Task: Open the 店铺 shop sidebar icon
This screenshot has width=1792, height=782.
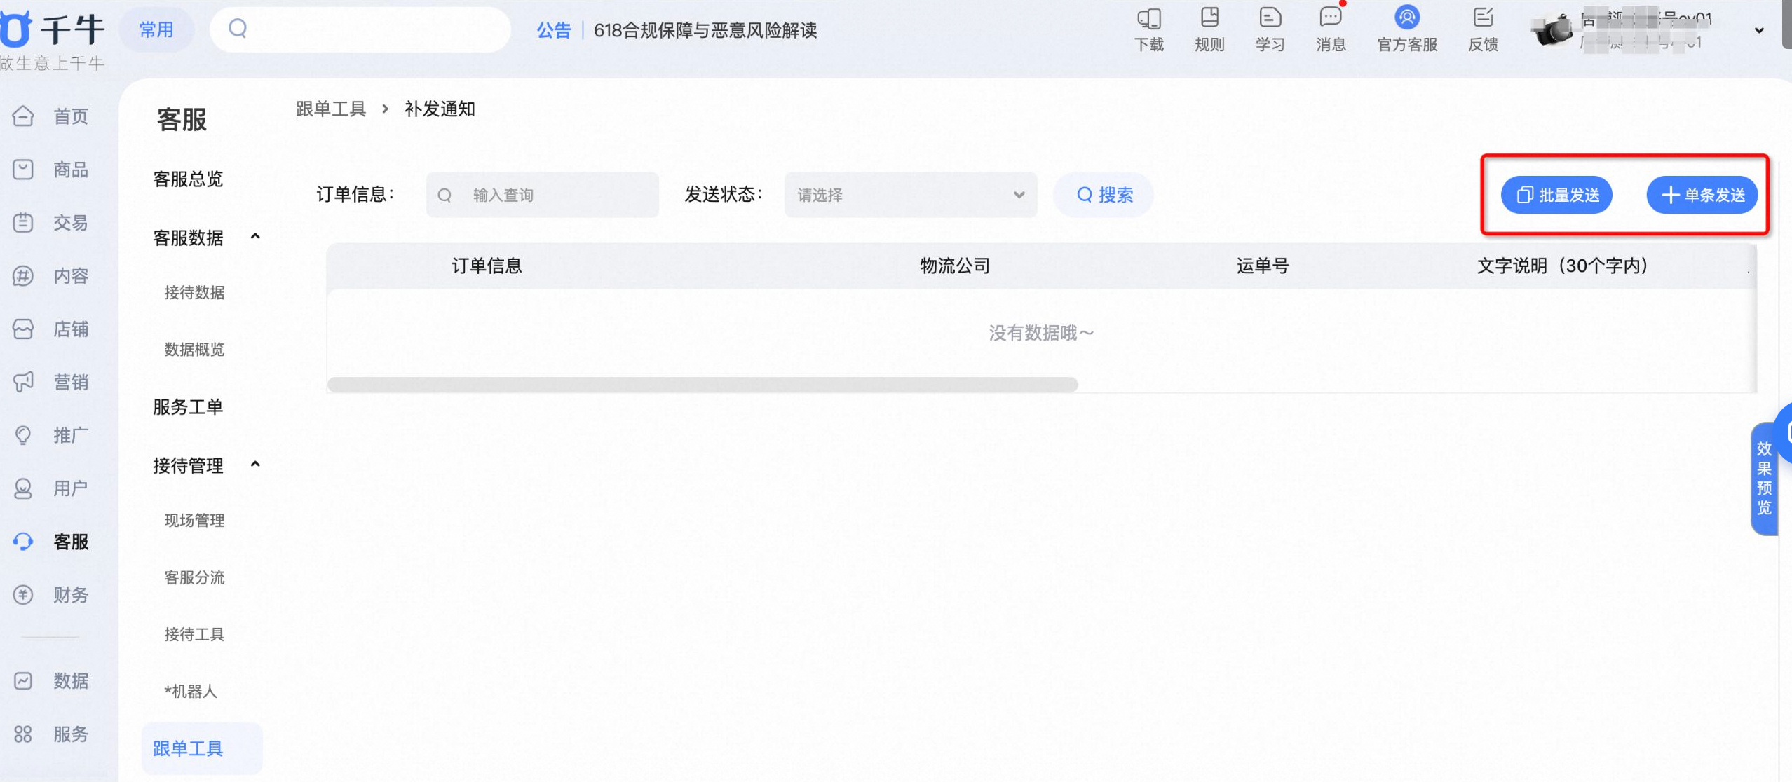Action: coord(23,329)
